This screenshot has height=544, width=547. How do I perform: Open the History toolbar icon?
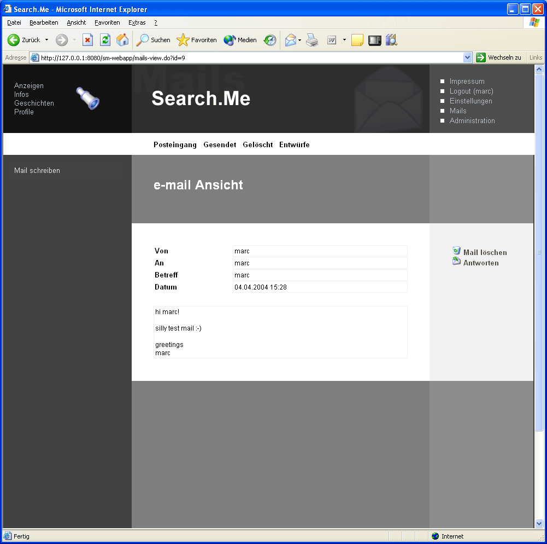click(270, 40)
